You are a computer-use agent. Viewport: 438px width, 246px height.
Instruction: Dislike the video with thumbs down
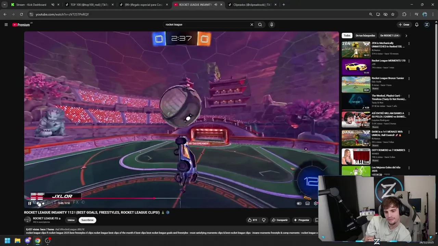(x=263, y=220)
